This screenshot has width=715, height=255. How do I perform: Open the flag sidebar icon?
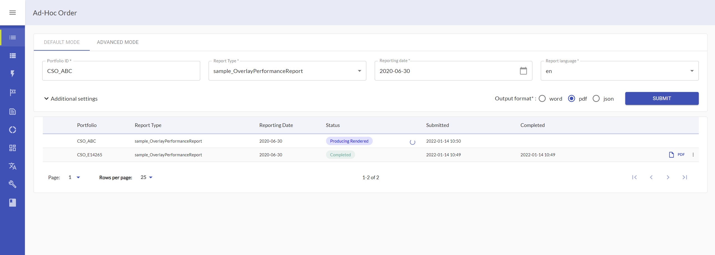(13, 92)
